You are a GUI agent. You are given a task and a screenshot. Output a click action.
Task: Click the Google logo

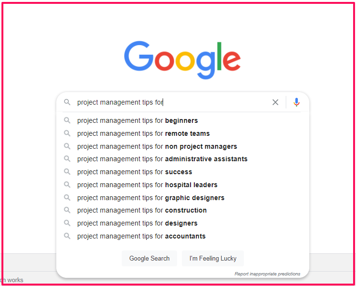click(182, 60)
